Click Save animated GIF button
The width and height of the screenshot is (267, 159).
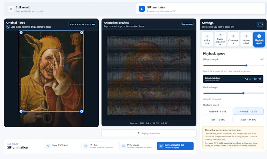(175, 146)
